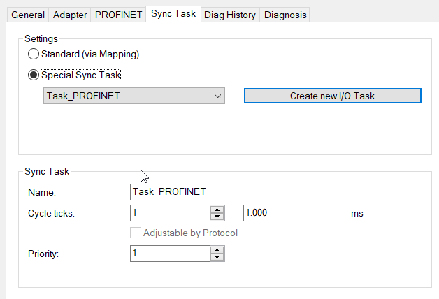
Task: Click the Priority value field
Action: pos(170,254)
